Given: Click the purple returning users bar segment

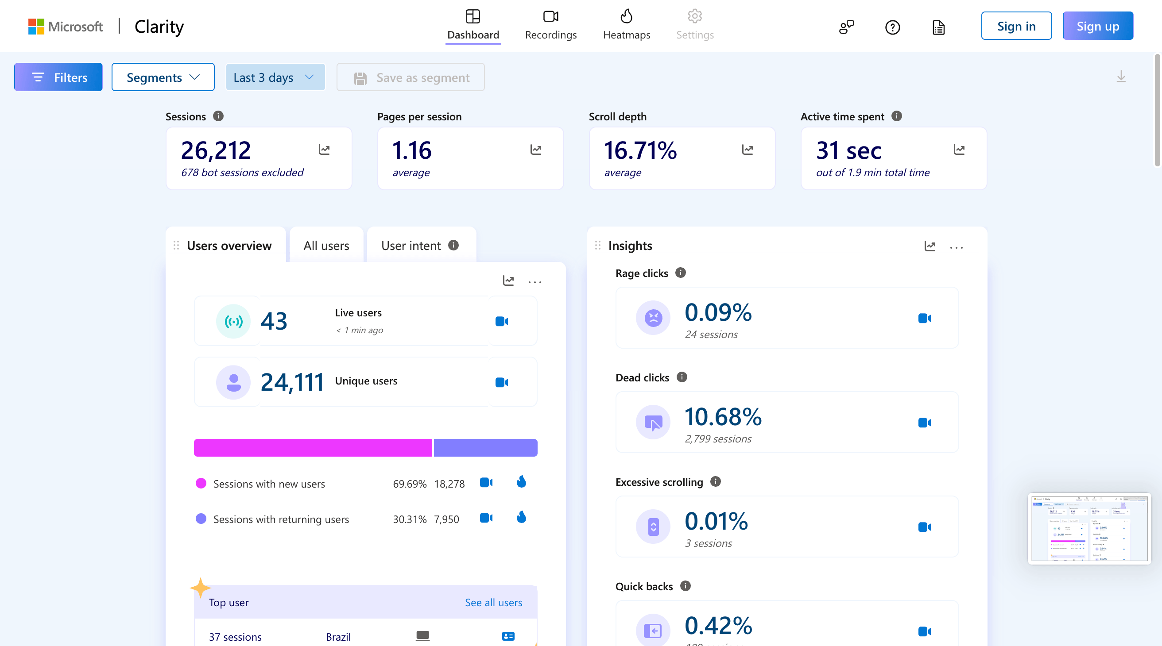Looking at the screenshot, I should 485,448.
